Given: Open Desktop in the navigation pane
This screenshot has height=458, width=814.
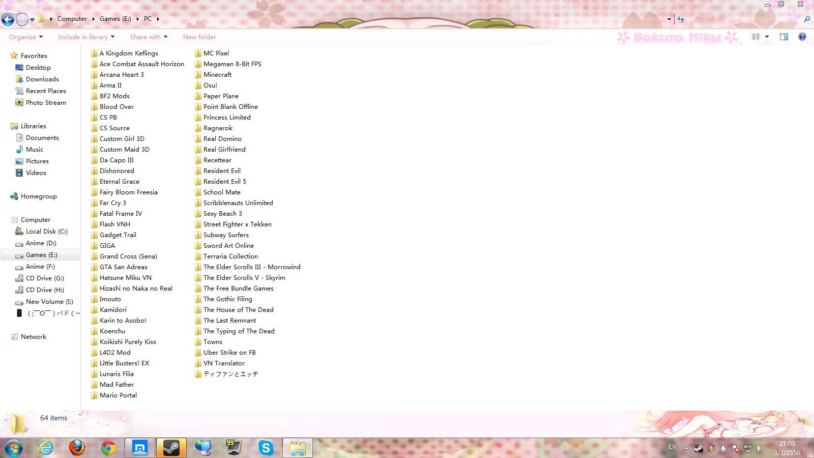Looking at the screenshot, I should 38,68.
